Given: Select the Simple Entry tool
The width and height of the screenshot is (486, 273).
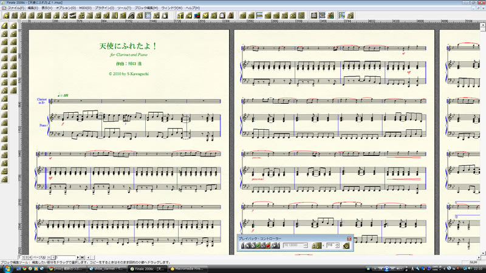Looking at the screenshot, I should 56,16.
